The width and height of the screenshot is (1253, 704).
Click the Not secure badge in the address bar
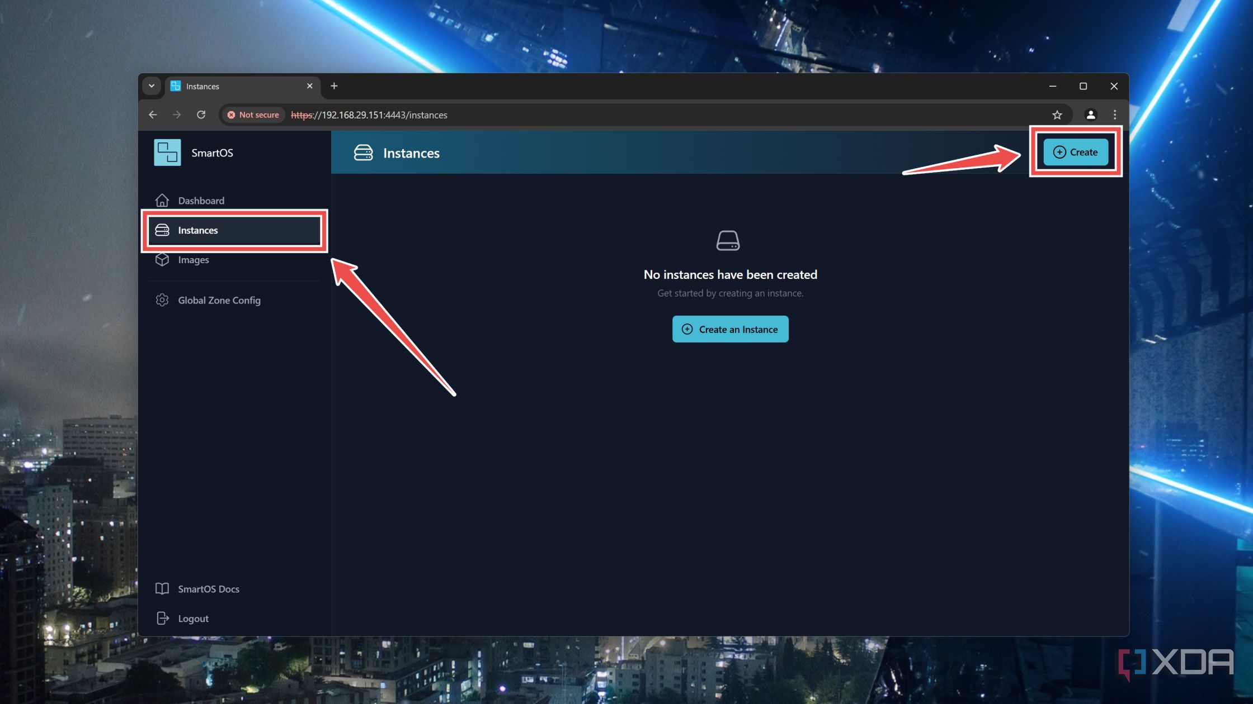pos(253,115)
